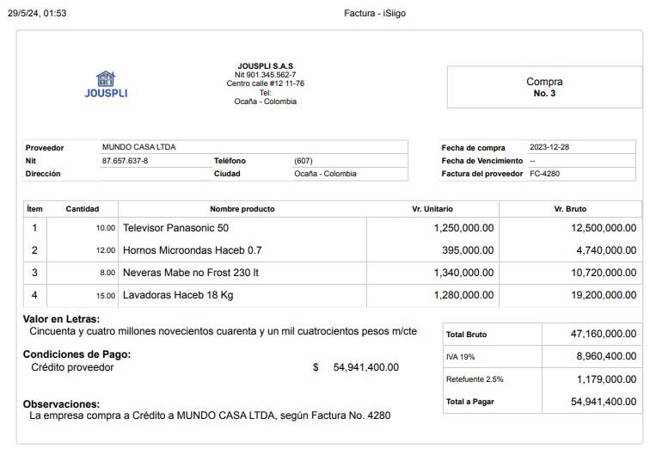Click the 'Fecha de Vencimiento' label

click(481, 161)
